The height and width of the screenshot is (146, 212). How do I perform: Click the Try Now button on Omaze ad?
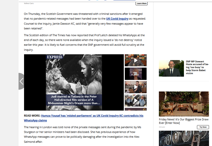point(203,127)
